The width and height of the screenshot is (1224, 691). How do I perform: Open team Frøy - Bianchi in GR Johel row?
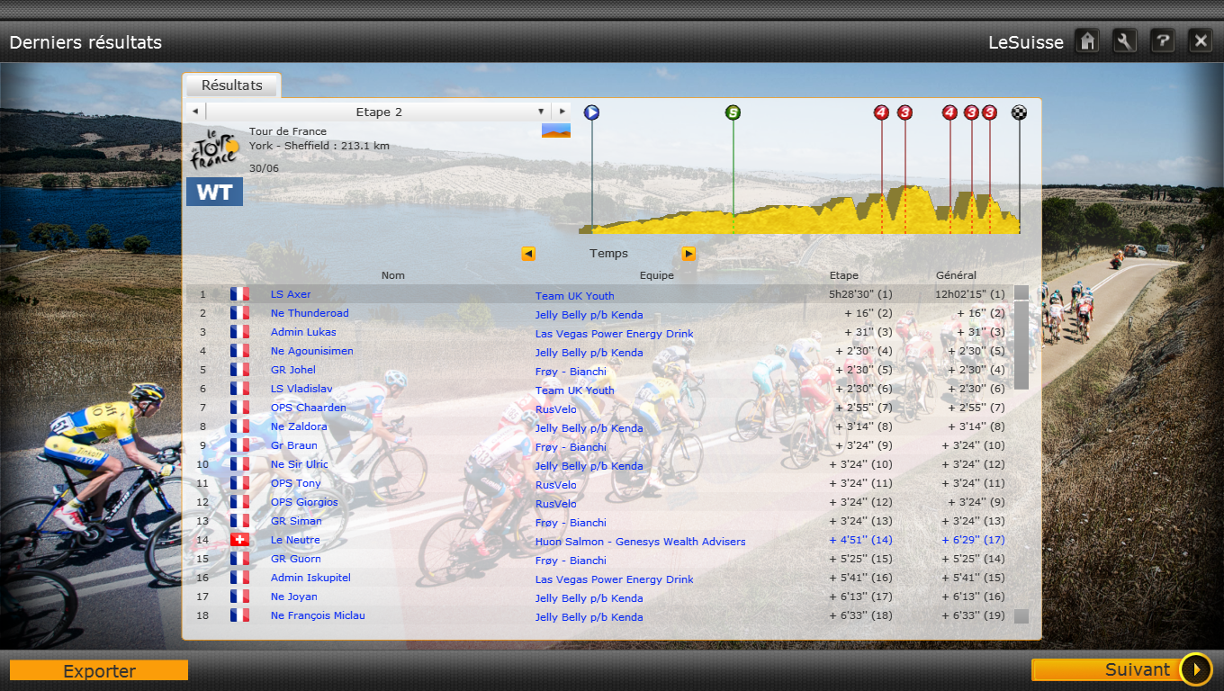point(571,372)
